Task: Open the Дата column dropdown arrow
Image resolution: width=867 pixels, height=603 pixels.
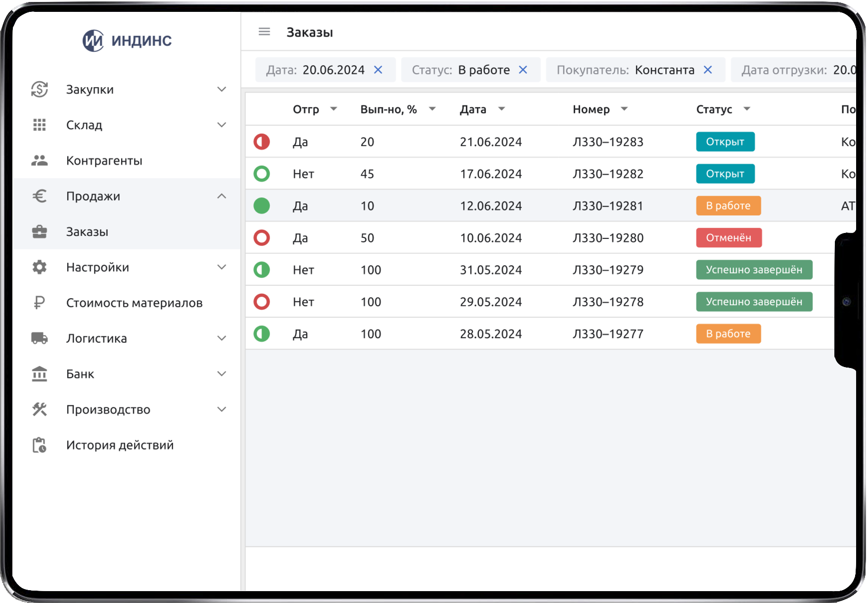Action: [x=502, y=109]
